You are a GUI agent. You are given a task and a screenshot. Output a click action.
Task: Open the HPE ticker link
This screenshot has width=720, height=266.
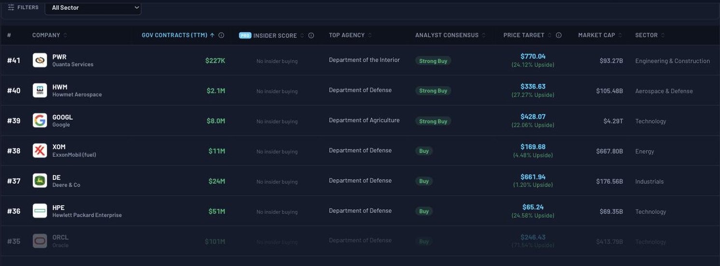tap(58, 208)
